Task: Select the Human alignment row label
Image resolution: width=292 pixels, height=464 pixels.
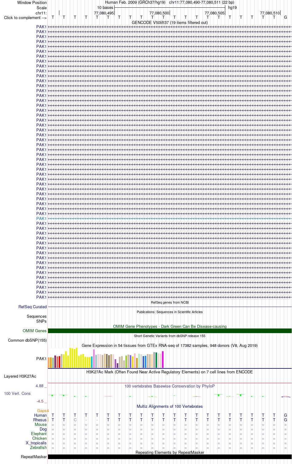Action: click(41, 415)
